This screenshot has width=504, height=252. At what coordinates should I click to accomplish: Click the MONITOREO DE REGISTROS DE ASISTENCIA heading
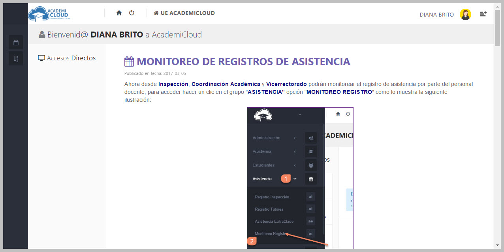243,62
